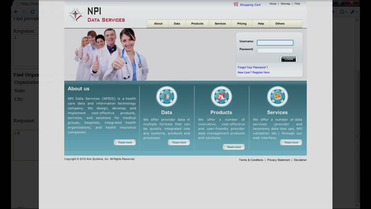Click the Response box showing 14

point(26,145)
